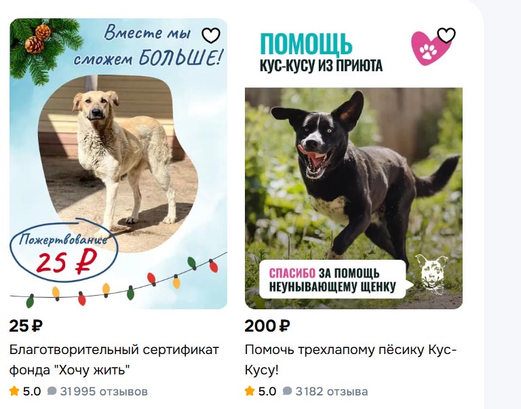
Task: Open the 'Помочь трехлапому пёсику Кус-Кусу!' title
Action: coord(351,359)
